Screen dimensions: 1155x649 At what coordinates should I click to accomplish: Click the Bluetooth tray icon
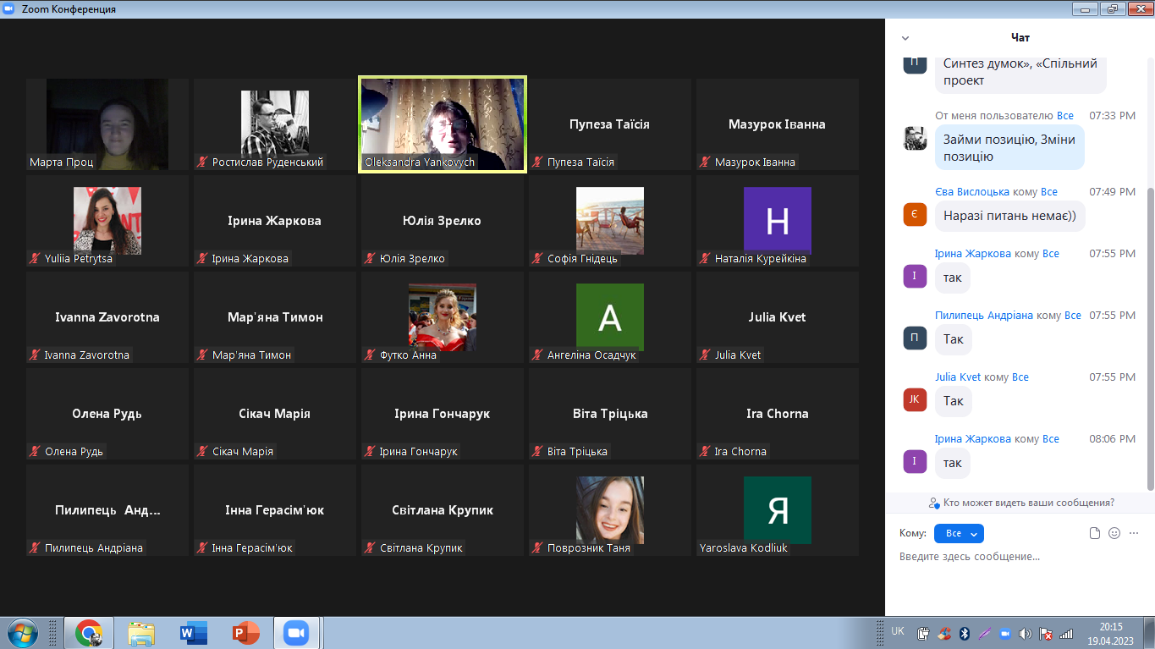963,633
